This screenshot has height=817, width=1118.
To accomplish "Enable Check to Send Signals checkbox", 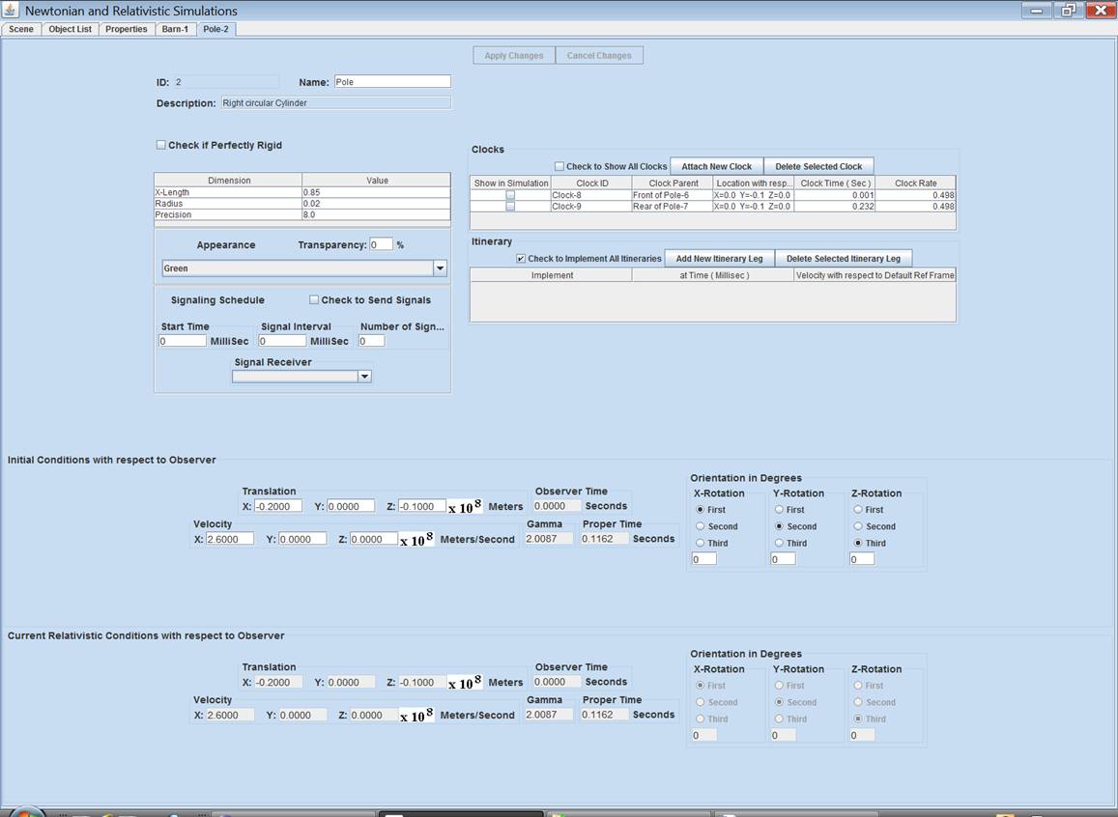I will (314, 299).
